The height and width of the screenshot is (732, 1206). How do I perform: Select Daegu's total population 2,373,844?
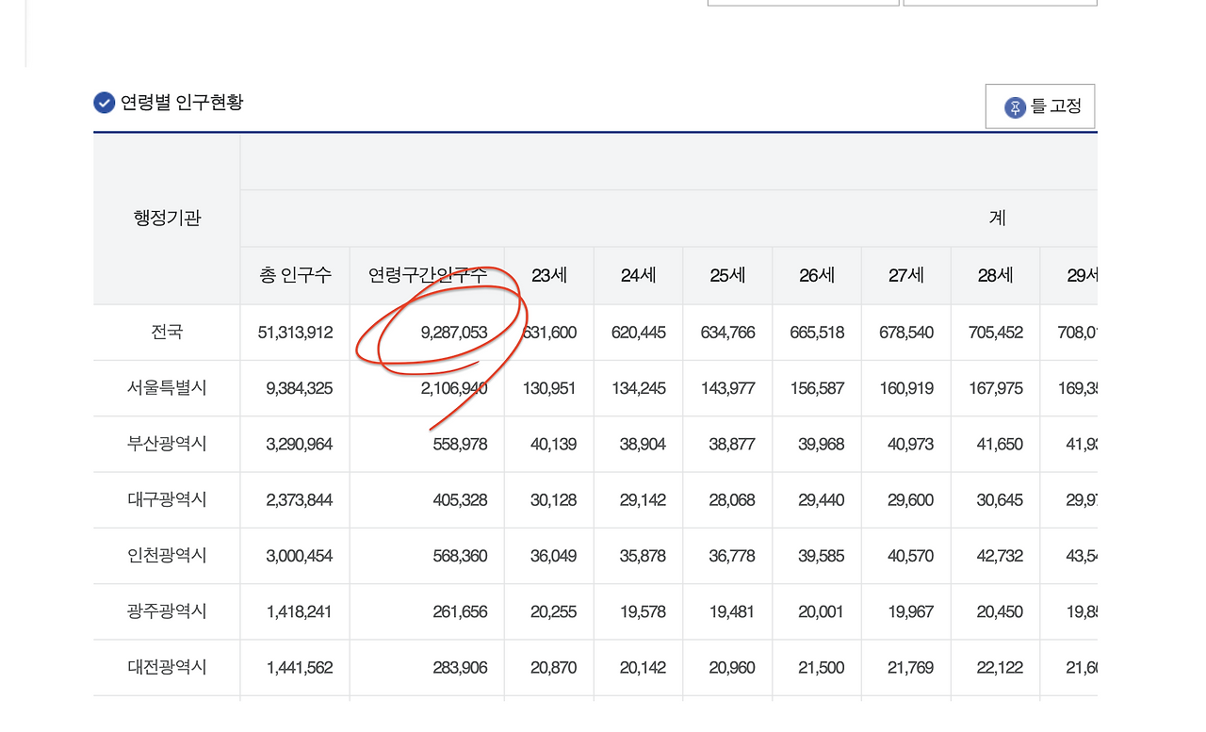300,499
